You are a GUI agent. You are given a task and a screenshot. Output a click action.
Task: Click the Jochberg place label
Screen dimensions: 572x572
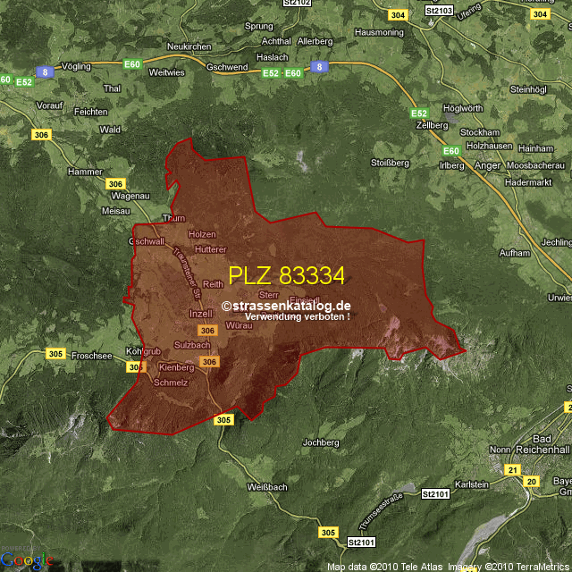point(322,442)
